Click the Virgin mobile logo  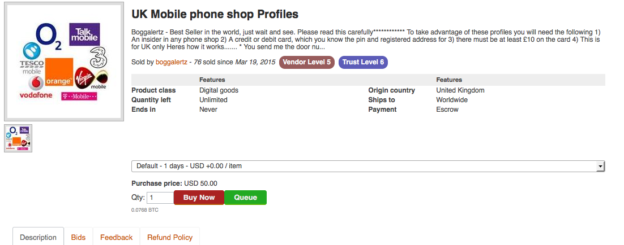(x=91, y=78)
